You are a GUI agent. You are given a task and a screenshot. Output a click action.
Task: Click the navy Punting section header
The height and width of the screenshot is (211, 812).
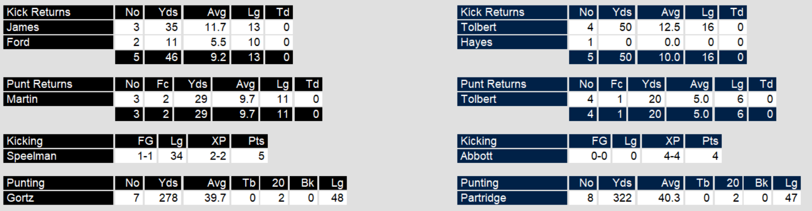479,183
